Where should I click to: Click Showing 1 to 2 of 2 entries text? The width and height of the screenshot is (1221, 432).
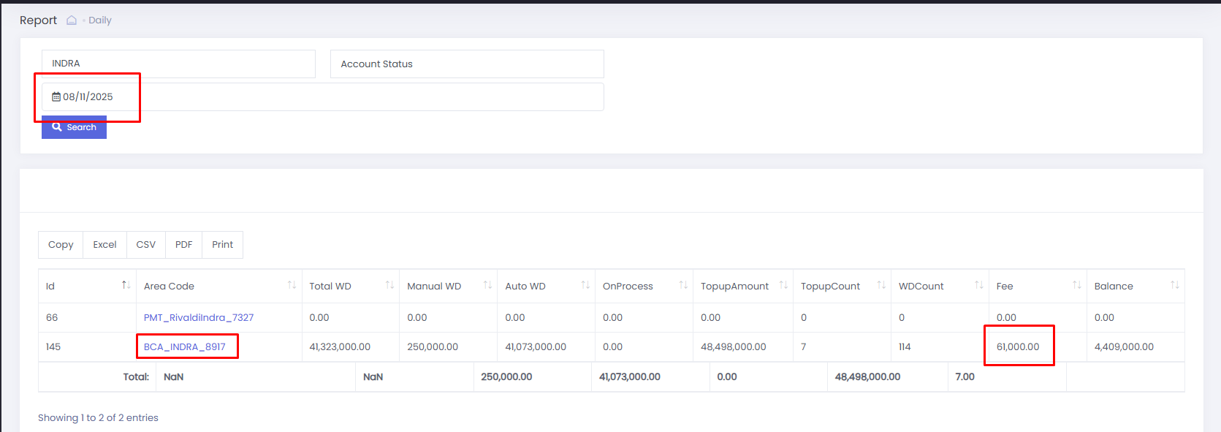pos(98,417)
